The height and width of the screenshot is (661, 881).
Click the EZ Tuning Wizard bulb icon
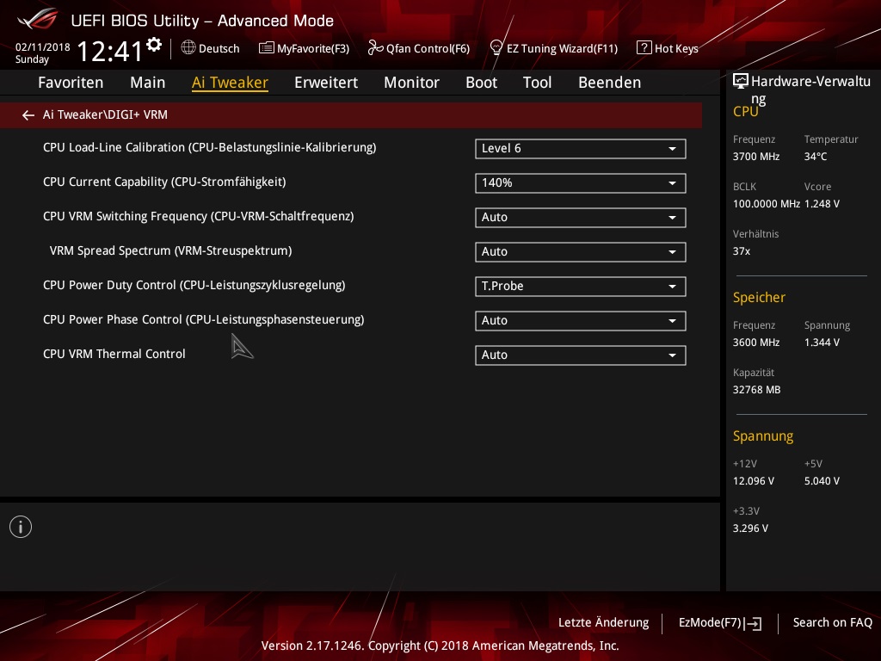[496, 48]
